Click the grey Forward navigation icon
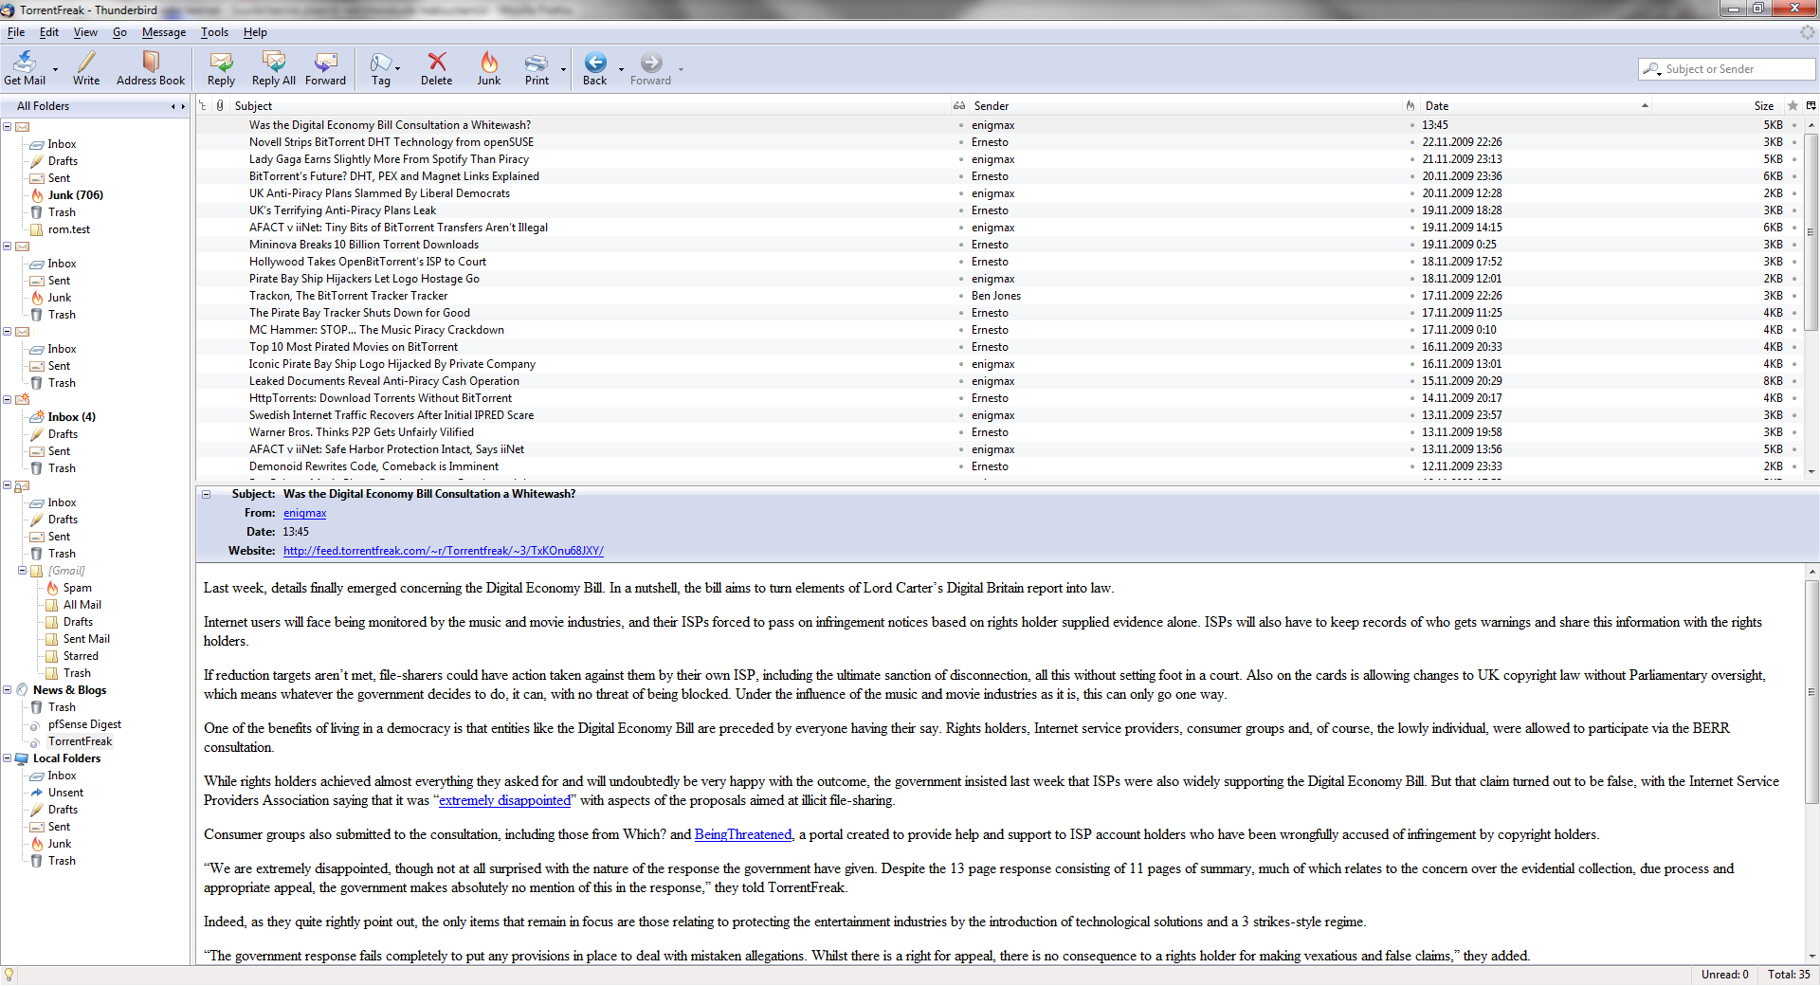Image resolution: width=1820 pixels, height=986 pixels. (x=651, y=63)
